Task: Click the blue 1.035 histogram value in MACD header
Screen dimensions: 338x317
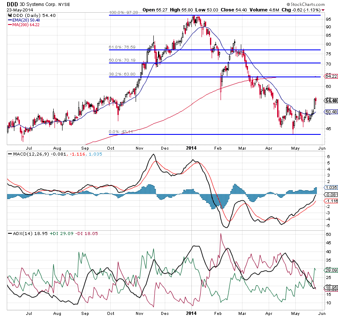Action: 95,154
